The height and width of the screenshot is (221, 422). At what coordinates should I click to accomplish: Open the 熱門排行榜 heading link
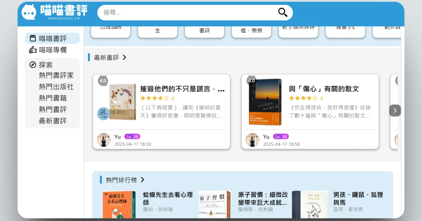pyautogui.click(x=121, y=180)
